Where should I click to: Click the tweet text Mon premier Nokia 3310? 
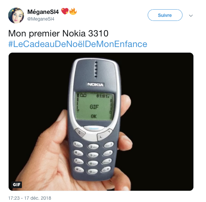coord(58,33)
